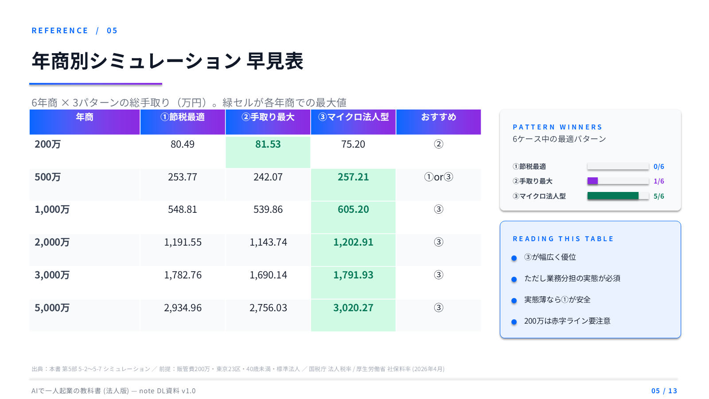Viewport: 709px width, 399px height.
Task: Select the 200万 row label
Action: (x=48, y=145)
